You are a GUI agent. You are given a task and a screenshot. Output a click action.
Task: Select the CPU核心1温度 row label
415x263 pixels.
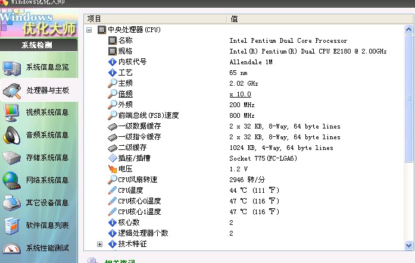(x=139, y=212)
